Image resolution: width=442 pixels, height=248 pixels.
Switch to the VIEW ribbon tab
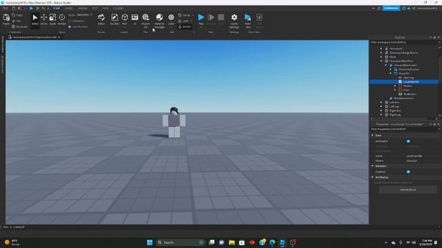click(106, 8)
